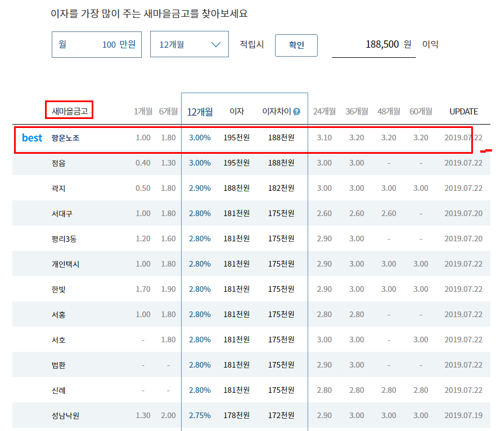
Task: Open the 신례 row
Action: pos(251,390)
